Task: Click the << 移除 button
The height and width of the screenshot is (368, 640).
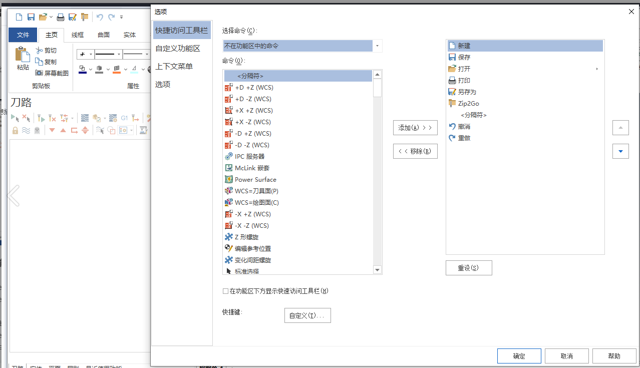Action: click(x=415, y=151)
